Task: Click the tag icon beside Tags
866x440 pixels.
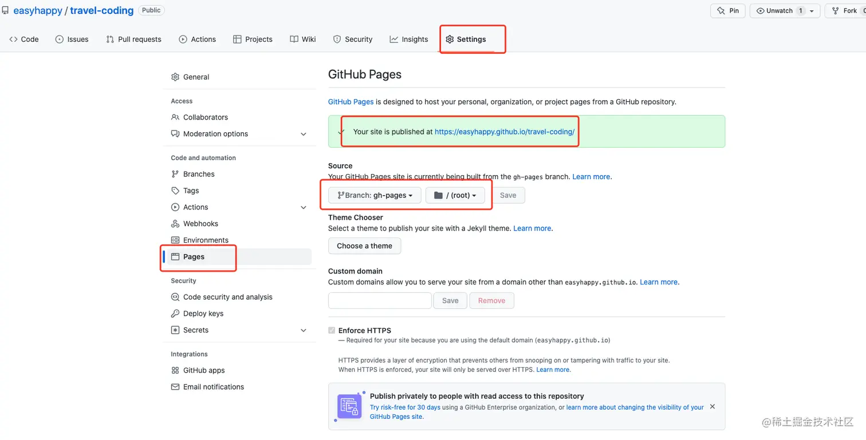Action: [x=175, y=191]
